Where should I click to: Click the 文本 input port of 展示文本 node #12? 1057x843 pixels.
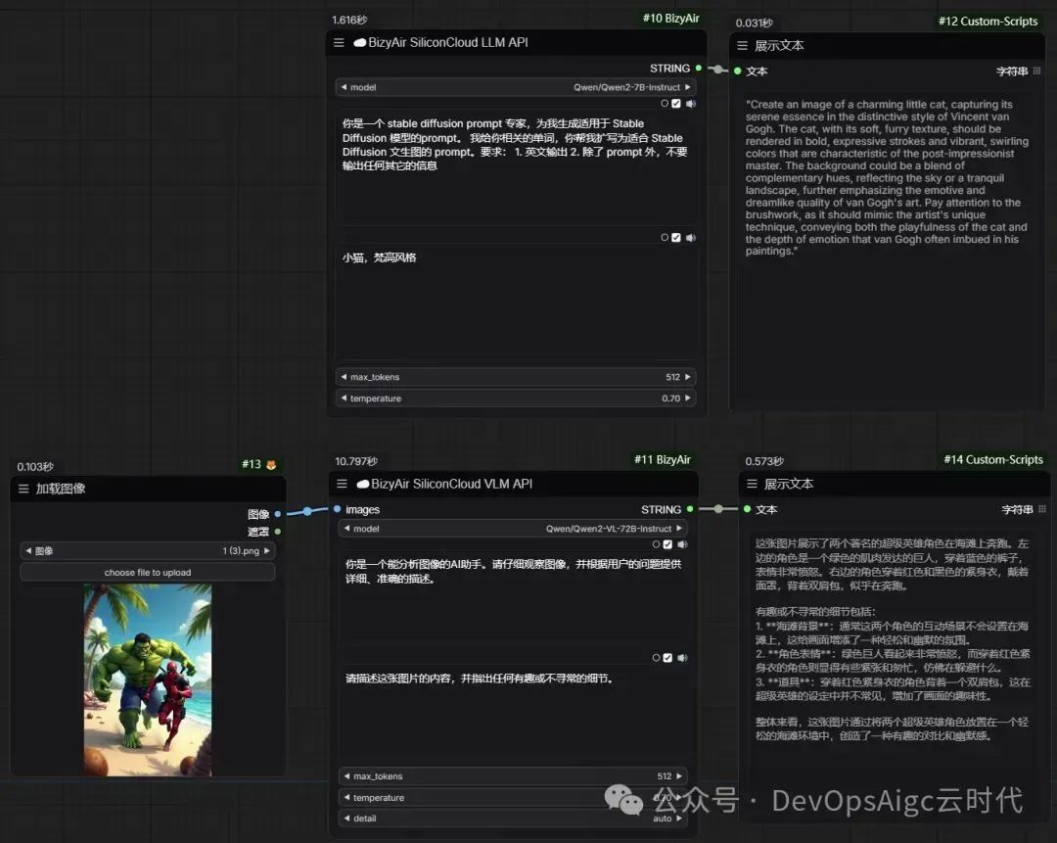[738, 70]
